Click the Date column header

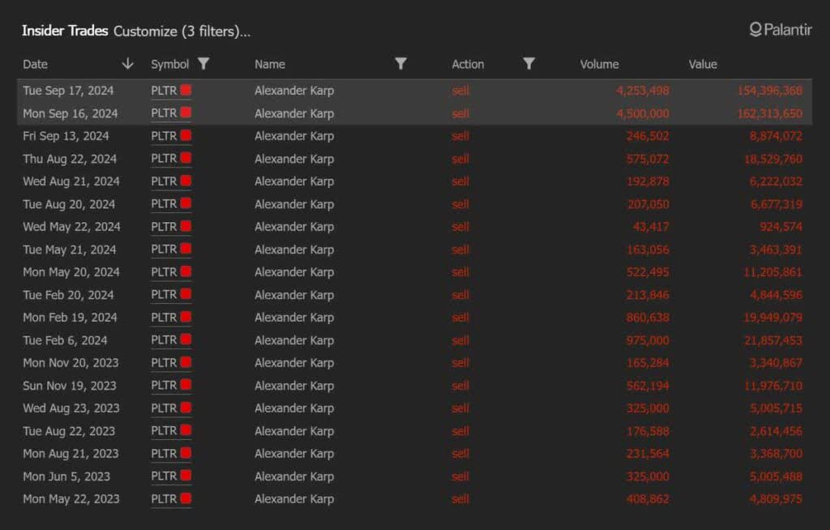[35, 64]
